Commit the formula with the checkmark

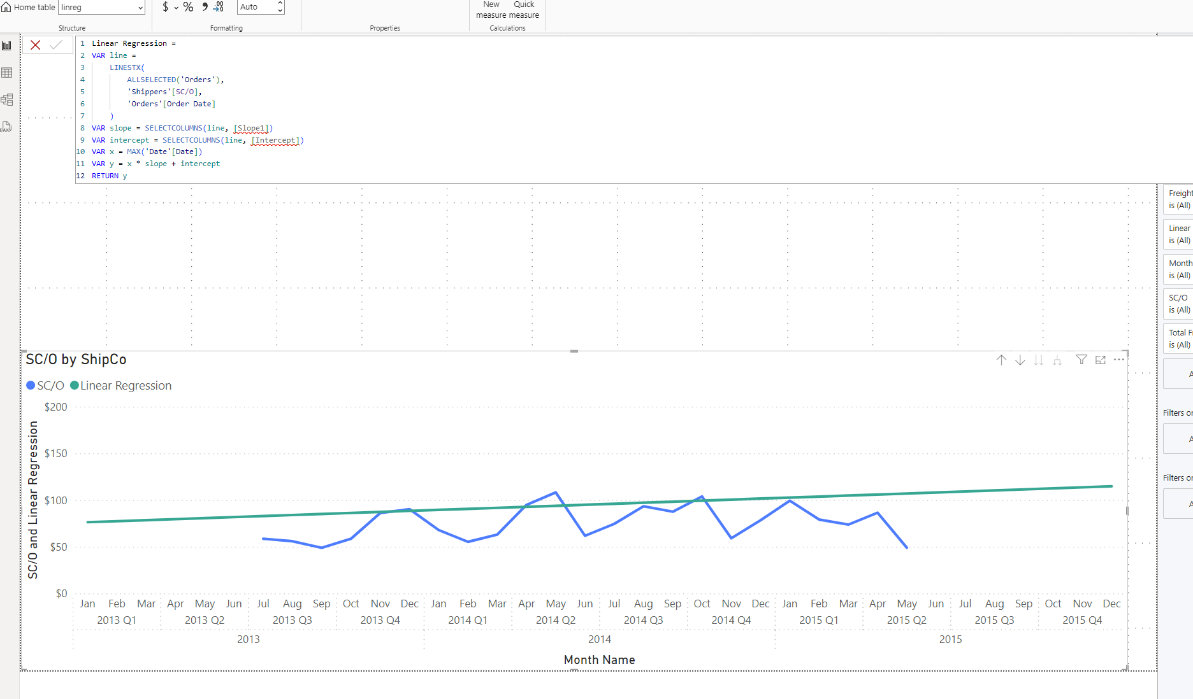(56, 45)
